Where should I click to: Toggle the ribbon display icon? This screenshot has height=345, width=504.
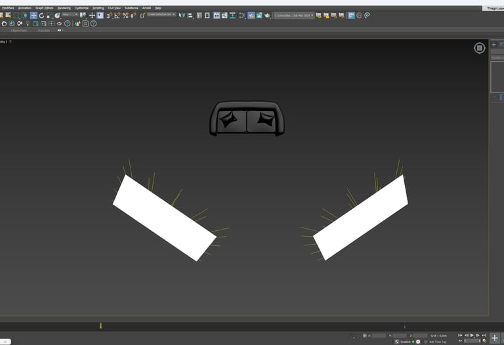pyautogui.click(x=217, y=16)
